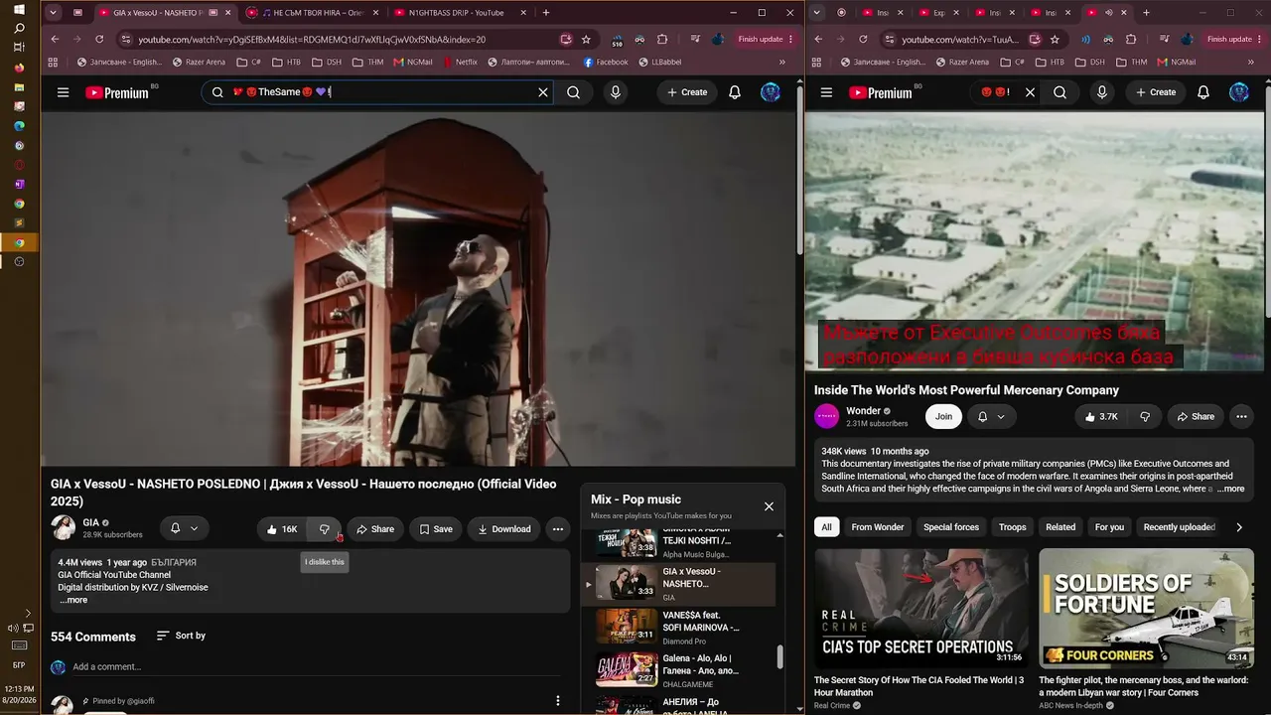Screen dimensions: 1271x715
Task: Clear the TheSame search text in left window
Action: click(x=543, y=92)
